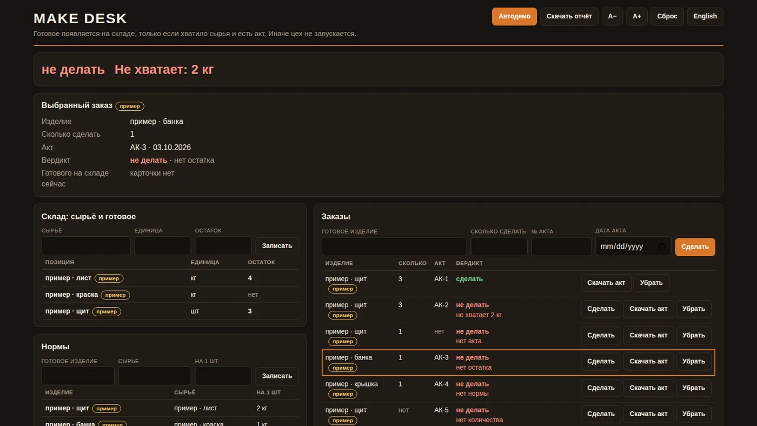The image size is (757, 426).
Task: Download act for order АК-5
Action: pos(648,414)
